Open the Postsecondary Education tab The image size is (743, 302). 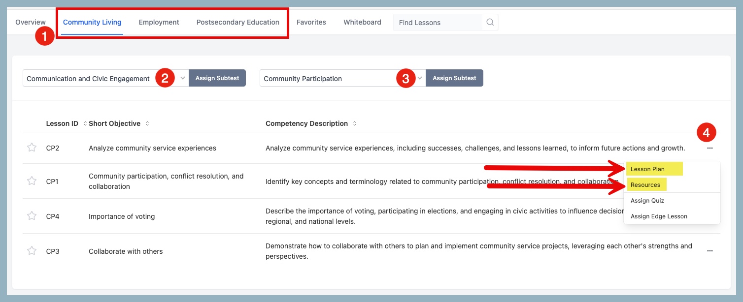pos(237,22)
